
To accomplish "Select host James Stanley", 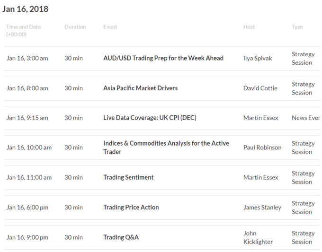I will 262,207.
